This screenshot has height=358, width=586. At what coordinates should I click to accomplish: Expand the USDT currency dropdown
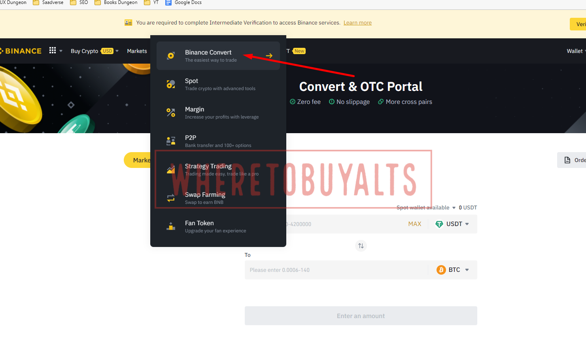point(452,224)
